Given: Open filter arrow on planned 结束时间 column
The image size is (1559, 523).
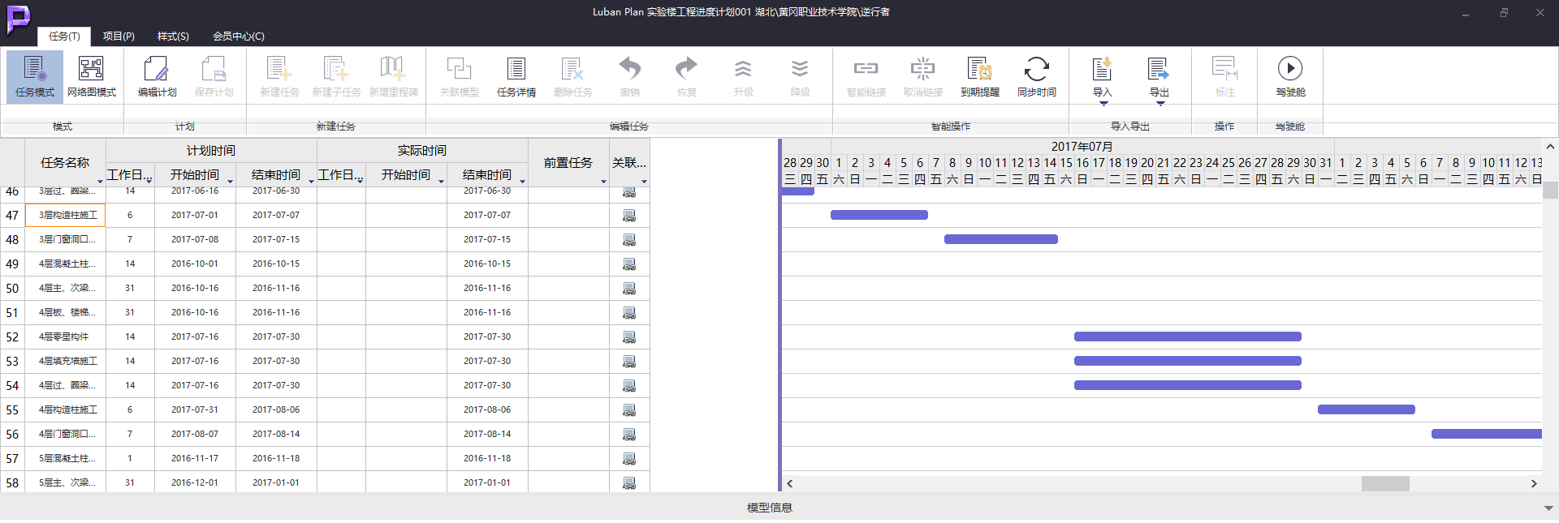Looking at the screenshot, I should click(311, 182).
